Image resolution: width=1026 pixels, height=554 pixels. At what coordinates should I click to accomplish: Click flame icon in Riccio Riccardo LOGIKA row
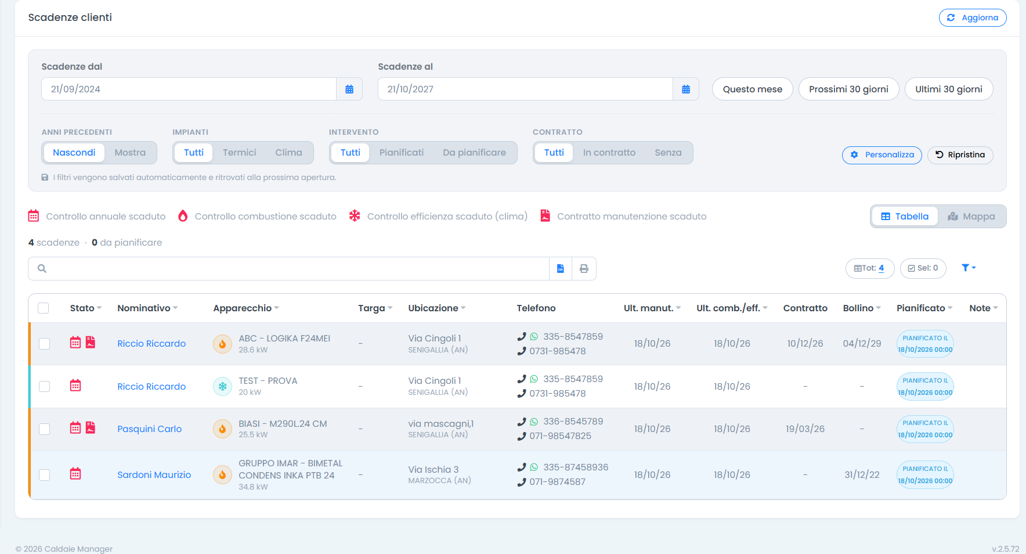point(222,344)
